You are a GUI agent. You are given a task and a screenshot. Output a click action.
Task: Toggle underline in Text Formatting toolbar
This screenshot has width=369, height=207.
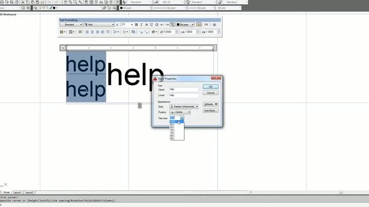(x=152, y=25)
